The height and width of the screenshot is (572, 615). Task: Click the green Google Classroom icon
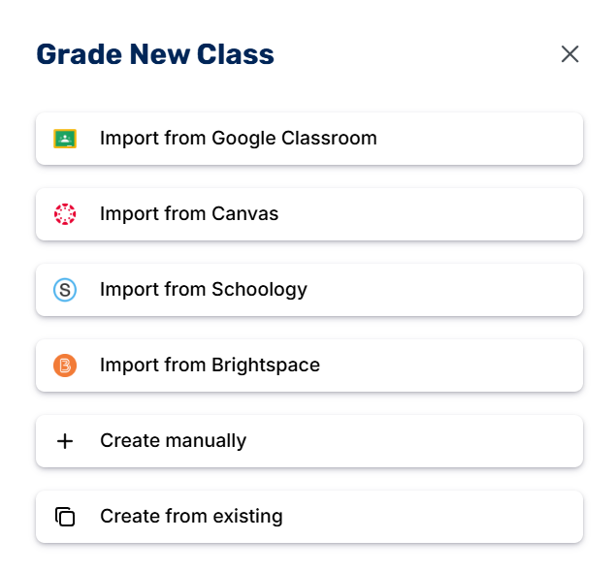pos(65,139)
